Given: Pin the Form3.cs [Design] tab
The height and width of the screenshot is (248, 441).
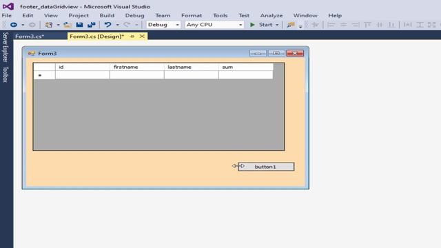Looking at the screenshot, I should click(x=132, y=37).
